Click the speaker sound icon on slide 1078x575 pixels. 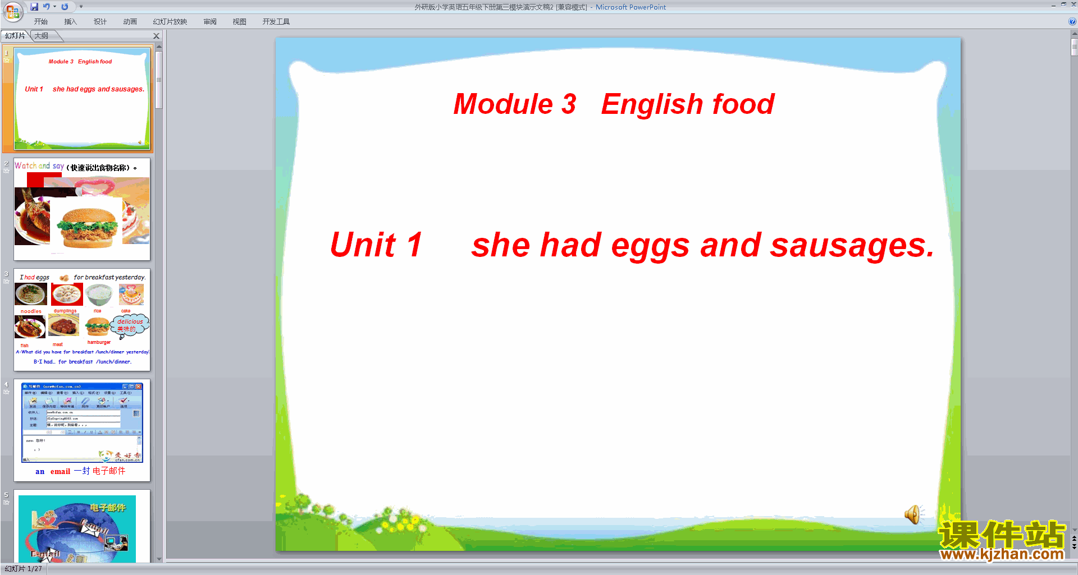(x=913, y=514)
